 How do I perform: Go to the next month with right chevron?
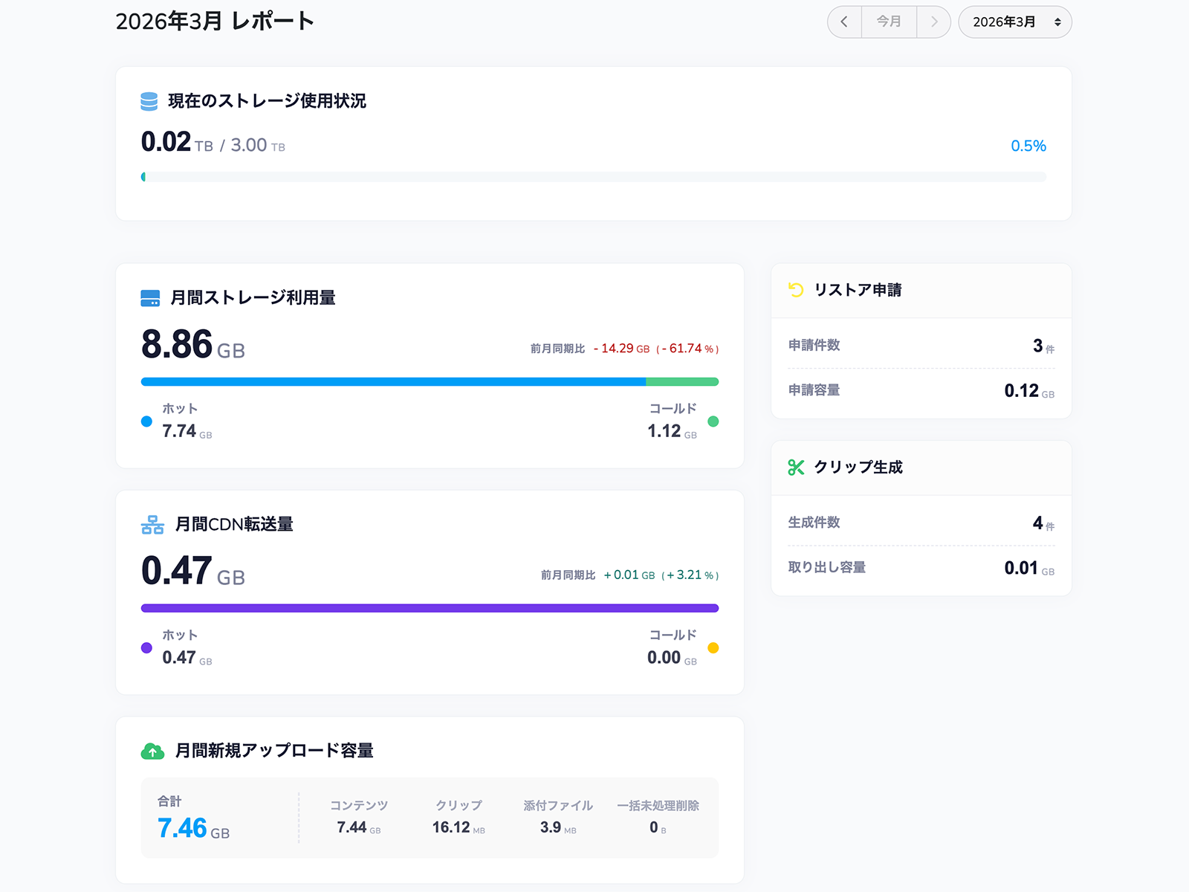pyautogui.click(x=934, y=22)
